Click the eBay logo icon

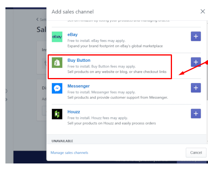(x=57, y=36)
